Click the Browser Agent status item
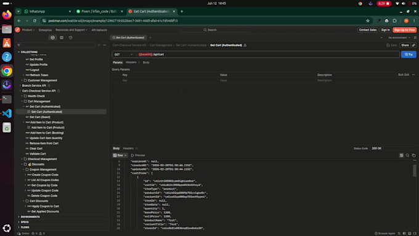 (x=384, y=234)
